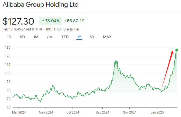Switch to the 5D range tab
Screen dimensions: 181x117
[22, 37]
